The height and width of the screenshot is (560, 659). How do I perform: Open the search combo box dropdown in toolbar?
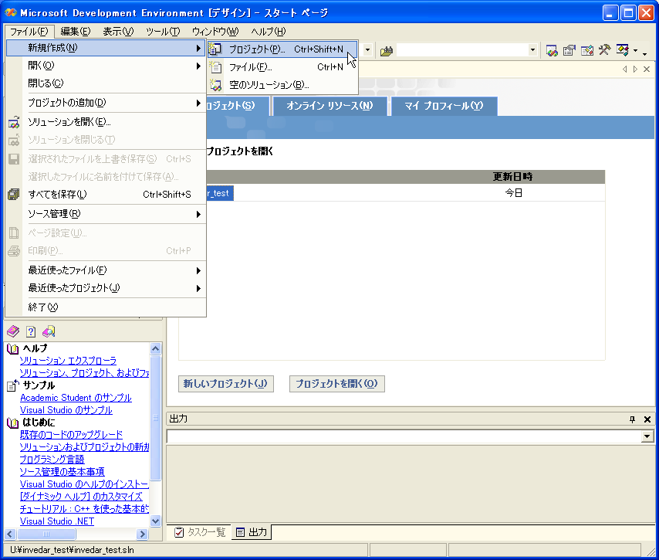533,50
